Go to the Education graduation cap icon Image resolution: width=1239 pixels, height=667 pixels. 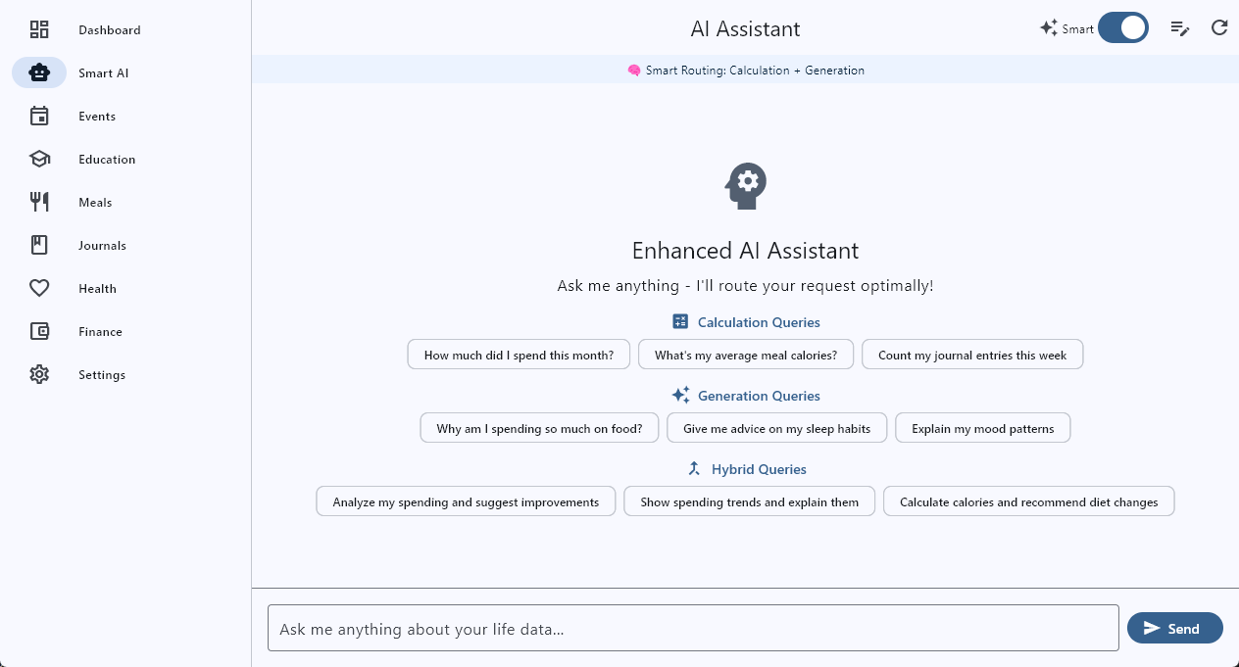coord(39,159)
